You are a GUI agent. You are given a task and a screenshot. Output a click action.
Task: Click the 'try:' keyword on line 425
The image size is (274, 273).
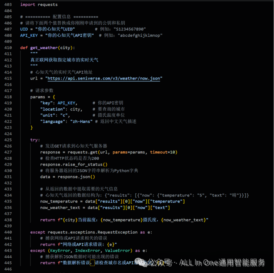coord(35,140)
